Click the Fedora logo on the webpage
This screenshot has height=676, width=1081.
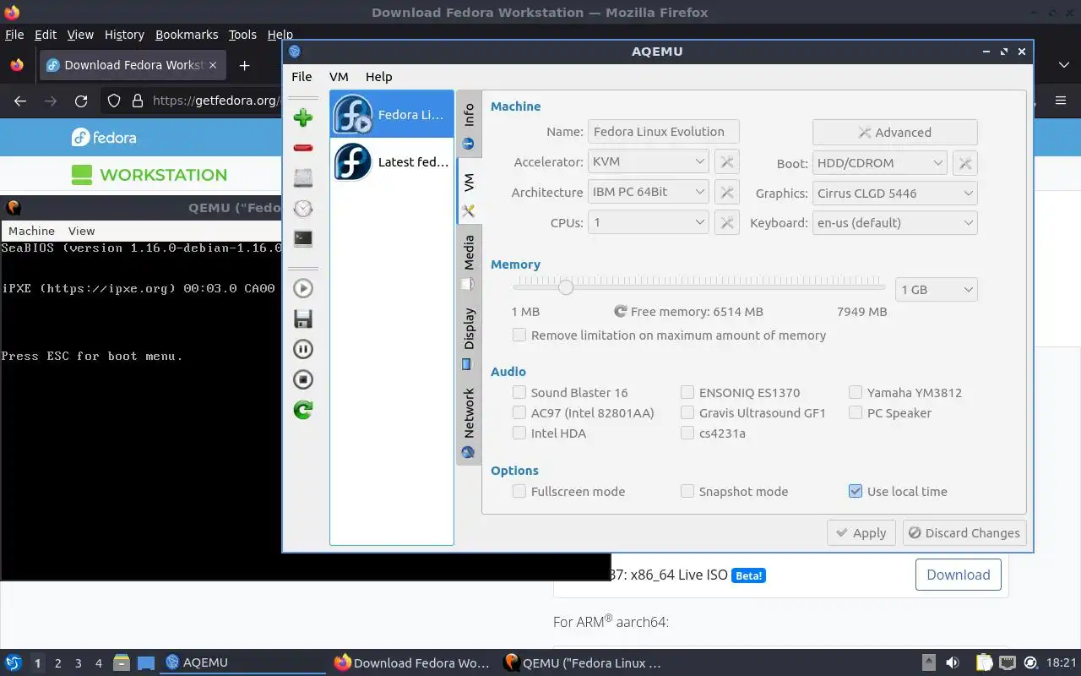pos(104,137)
